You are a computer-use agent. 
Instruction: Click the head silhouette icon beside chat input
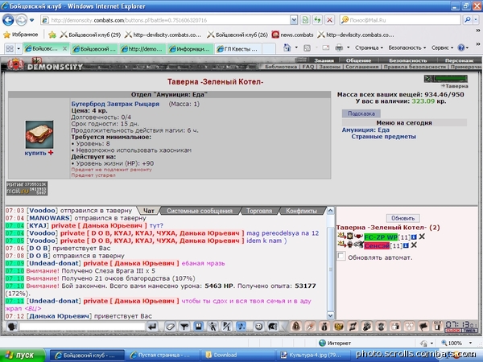pyautogui.click(x=12, y=327)
